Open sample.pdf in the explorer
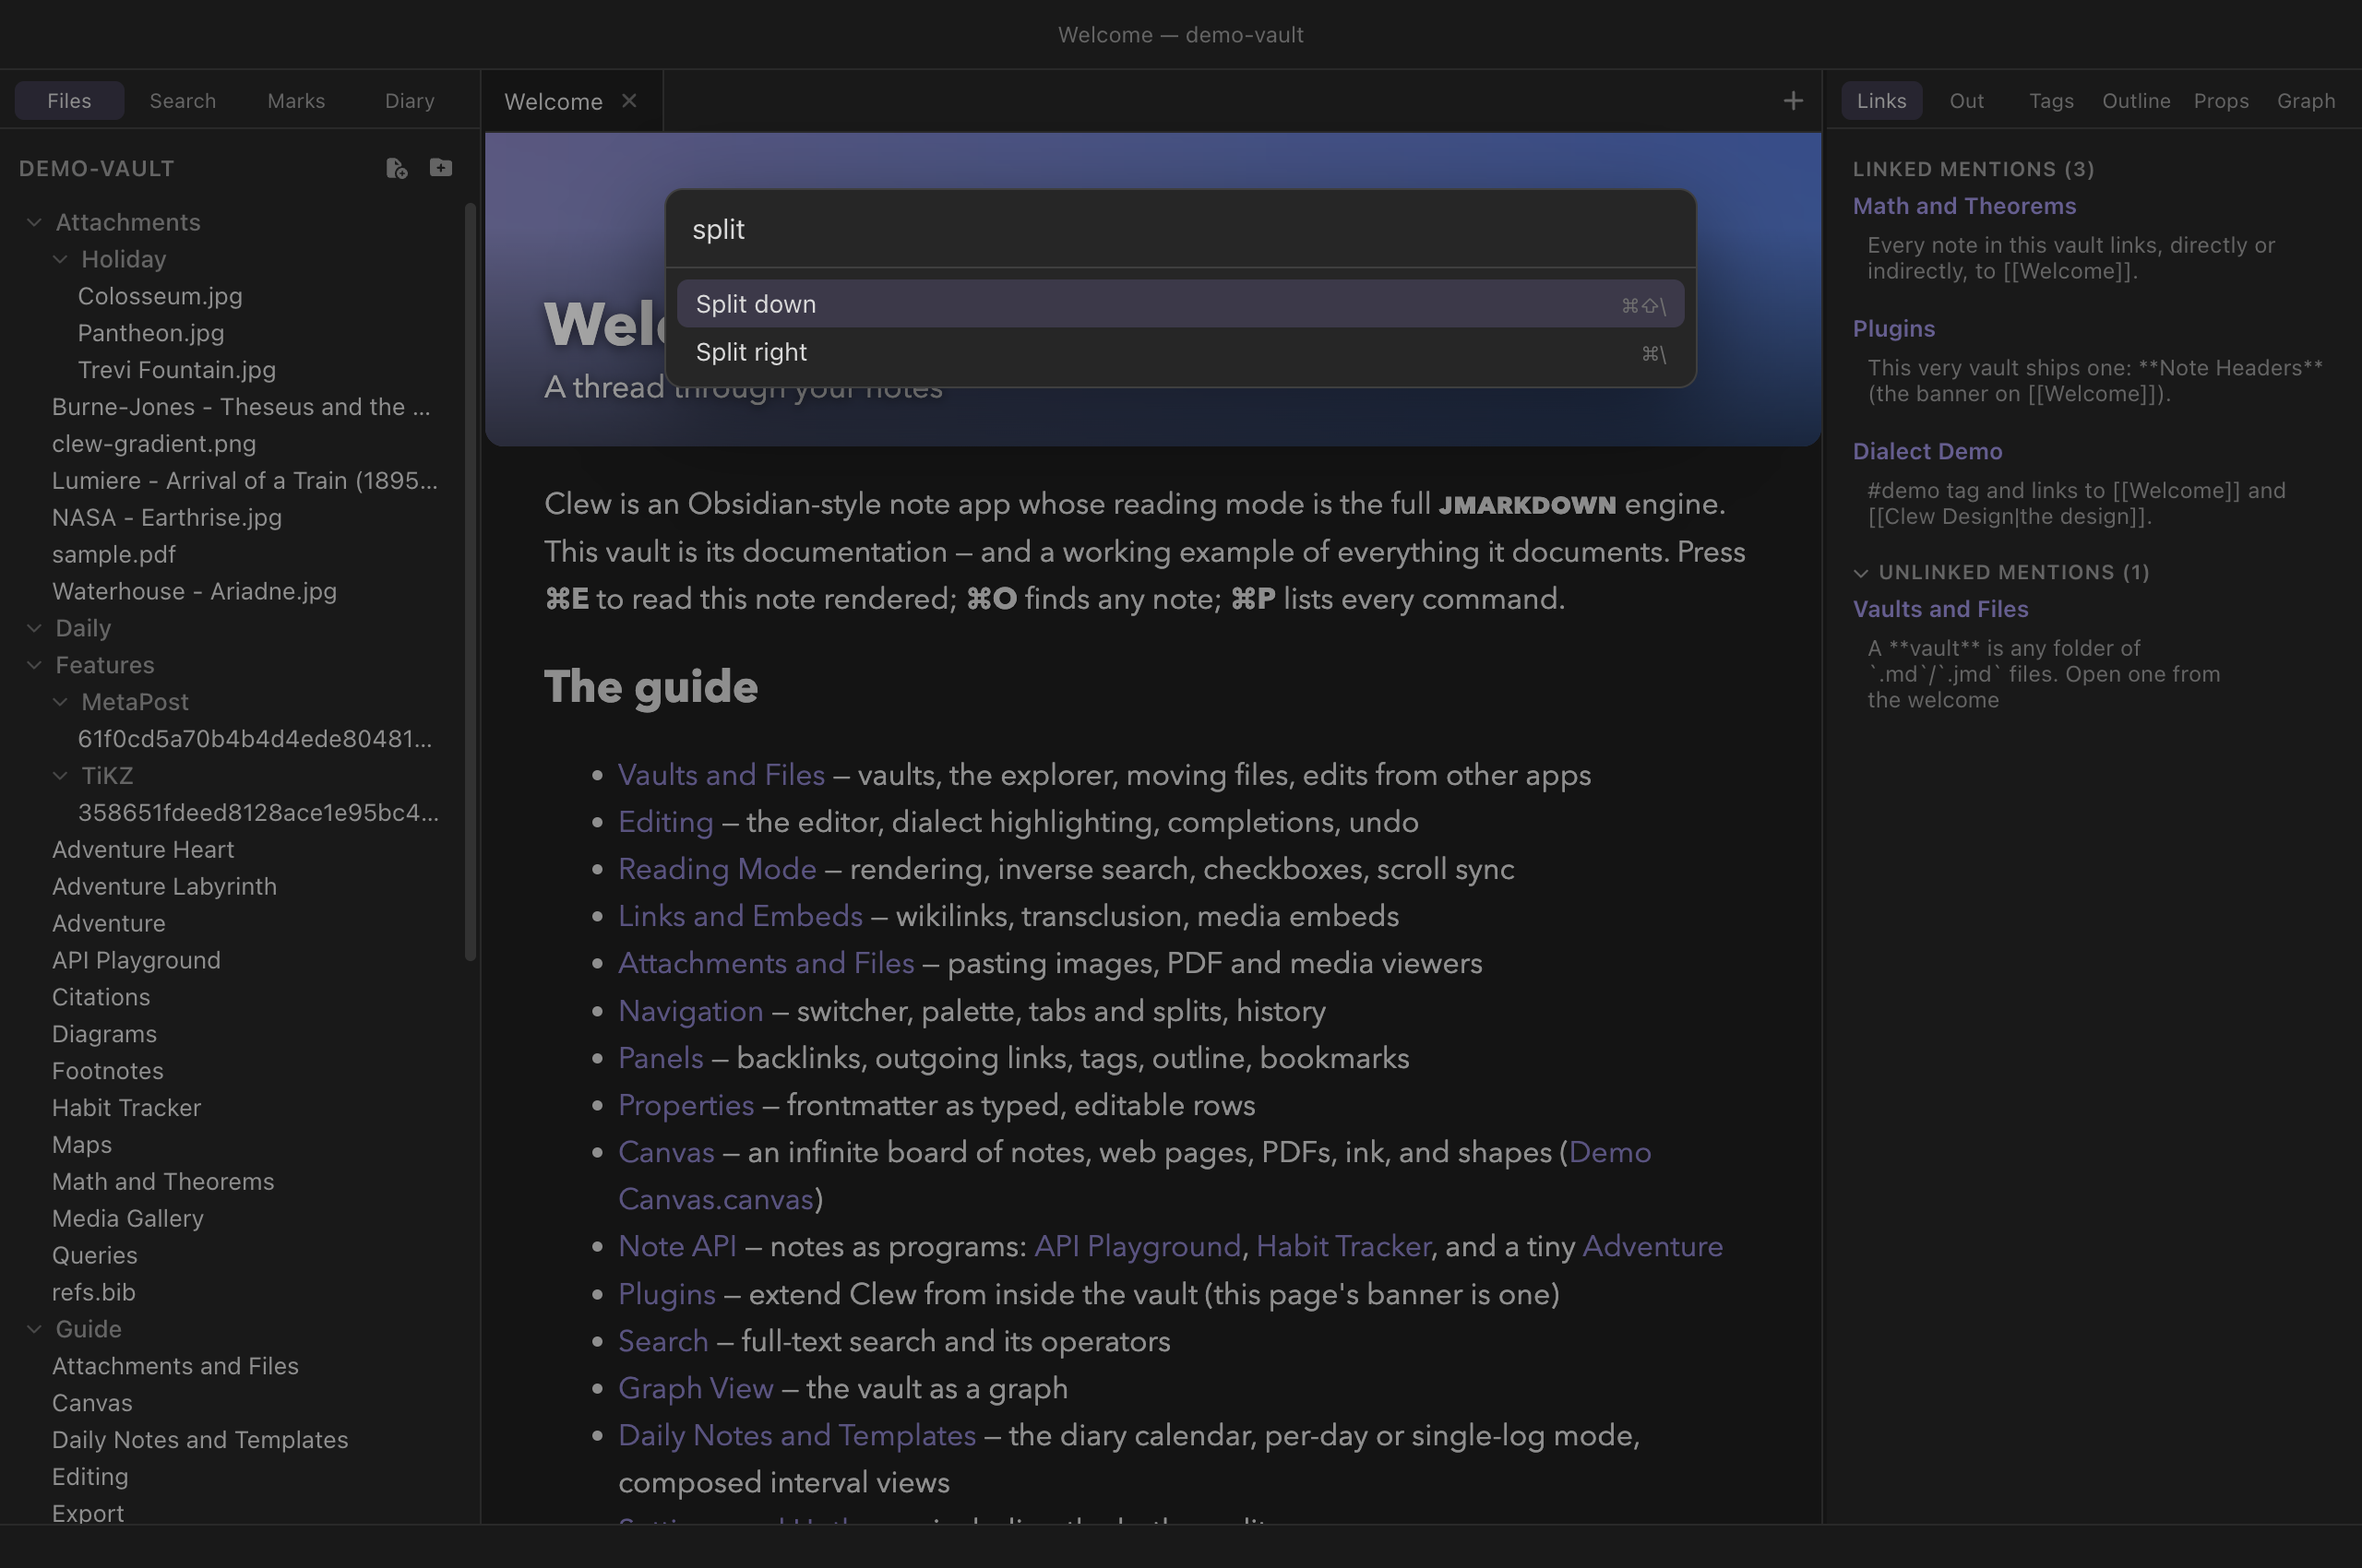Image resolution: width=2362 pixels, height=1568 pixels. 114,555
